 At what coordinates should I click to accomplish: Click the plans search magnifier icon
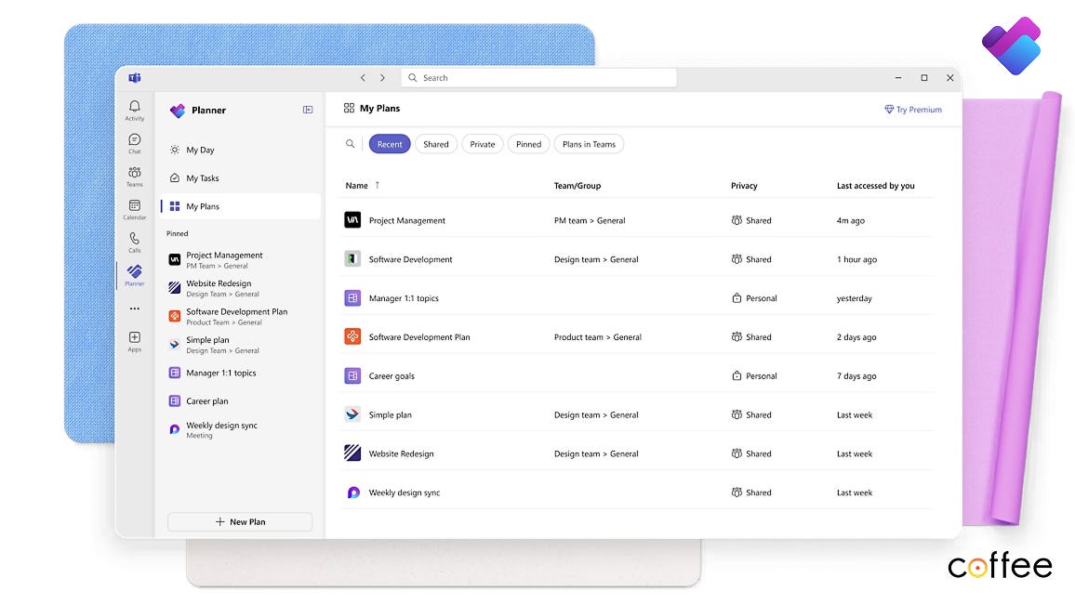(x=351, y=144)
